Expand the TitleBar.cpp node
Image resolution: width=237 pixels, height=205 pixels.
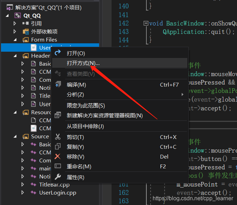(x=23, y=184)
